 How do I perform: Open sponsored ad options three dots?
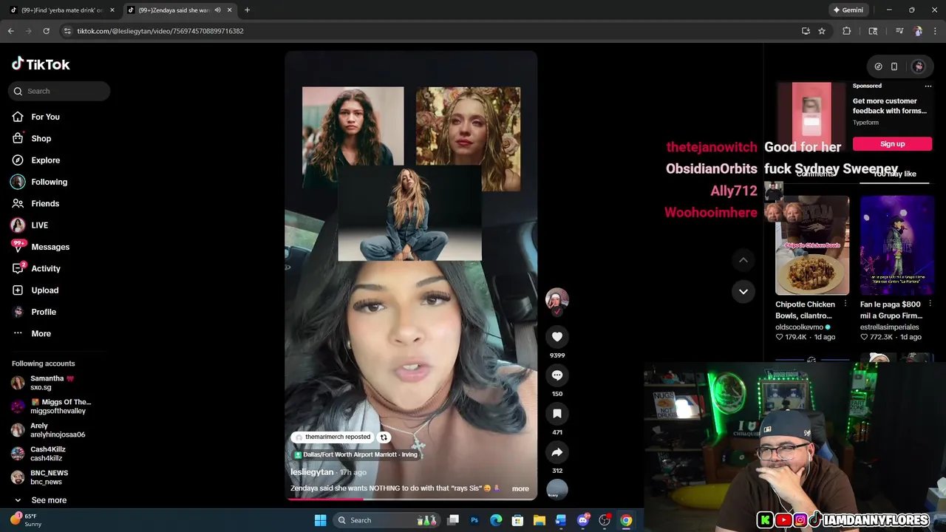coord(928,86)
